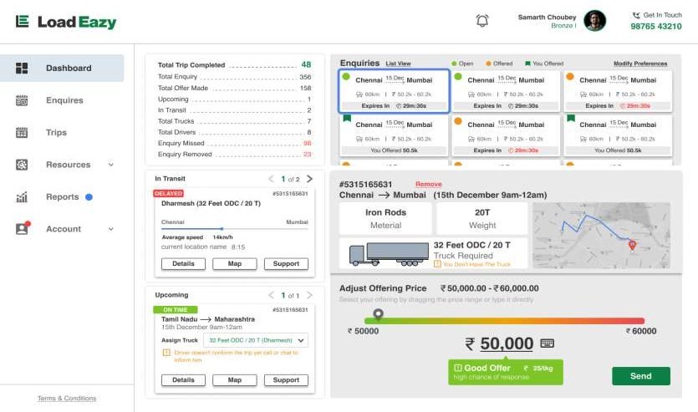The width and height of the screenshot is (698, 412).
Task: Go to next Upcoming trip arrow
Action: (x=309, y=296)
